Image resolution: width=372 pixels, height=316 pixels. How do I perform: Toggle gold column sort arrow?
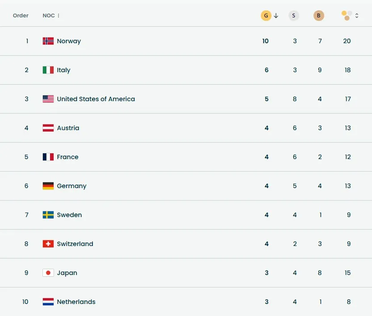[276, 16]
